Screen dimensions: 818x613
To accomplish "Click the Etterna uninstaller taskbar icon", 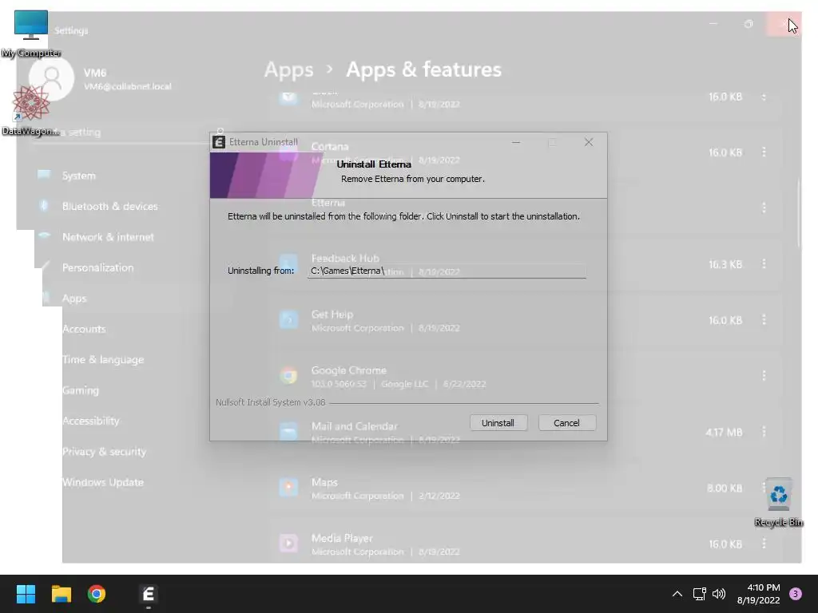I will (148, 594).
